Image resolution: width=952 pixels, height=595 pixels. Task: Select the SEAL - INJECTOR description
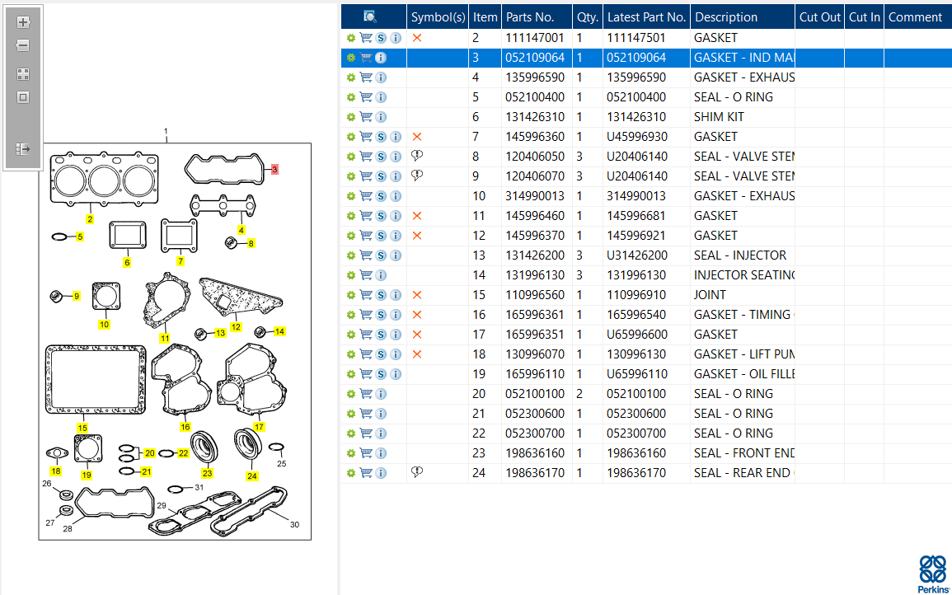pyautogui.click(x=740, y=255)
